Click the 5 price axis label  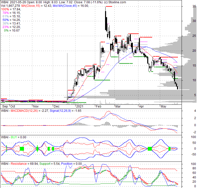coord(195,95)
